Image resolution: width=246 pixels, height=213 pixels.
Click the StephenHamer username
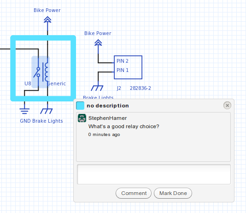(x=108, y=118)
